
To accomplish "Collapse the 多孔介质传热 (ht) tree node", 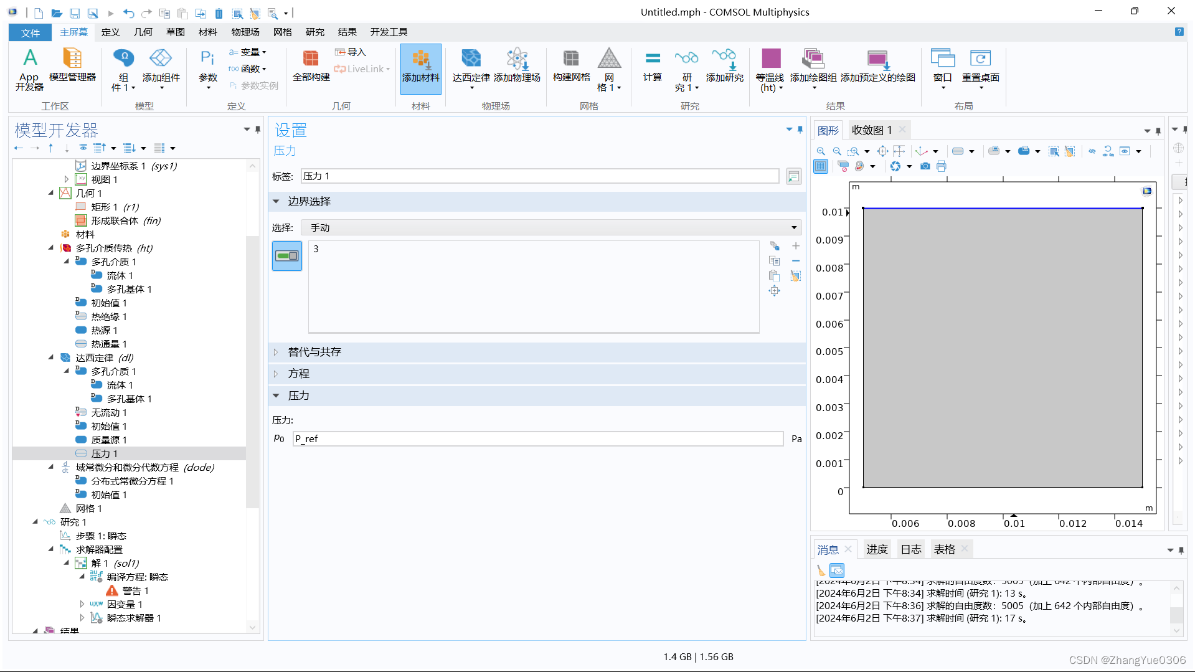I will (51, 248).
